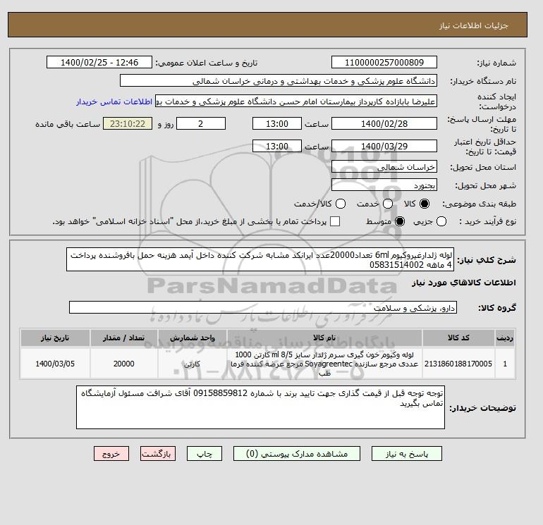Click the remaining time countdown 23:10:22
543x525 pixels.
pos(128,123)
